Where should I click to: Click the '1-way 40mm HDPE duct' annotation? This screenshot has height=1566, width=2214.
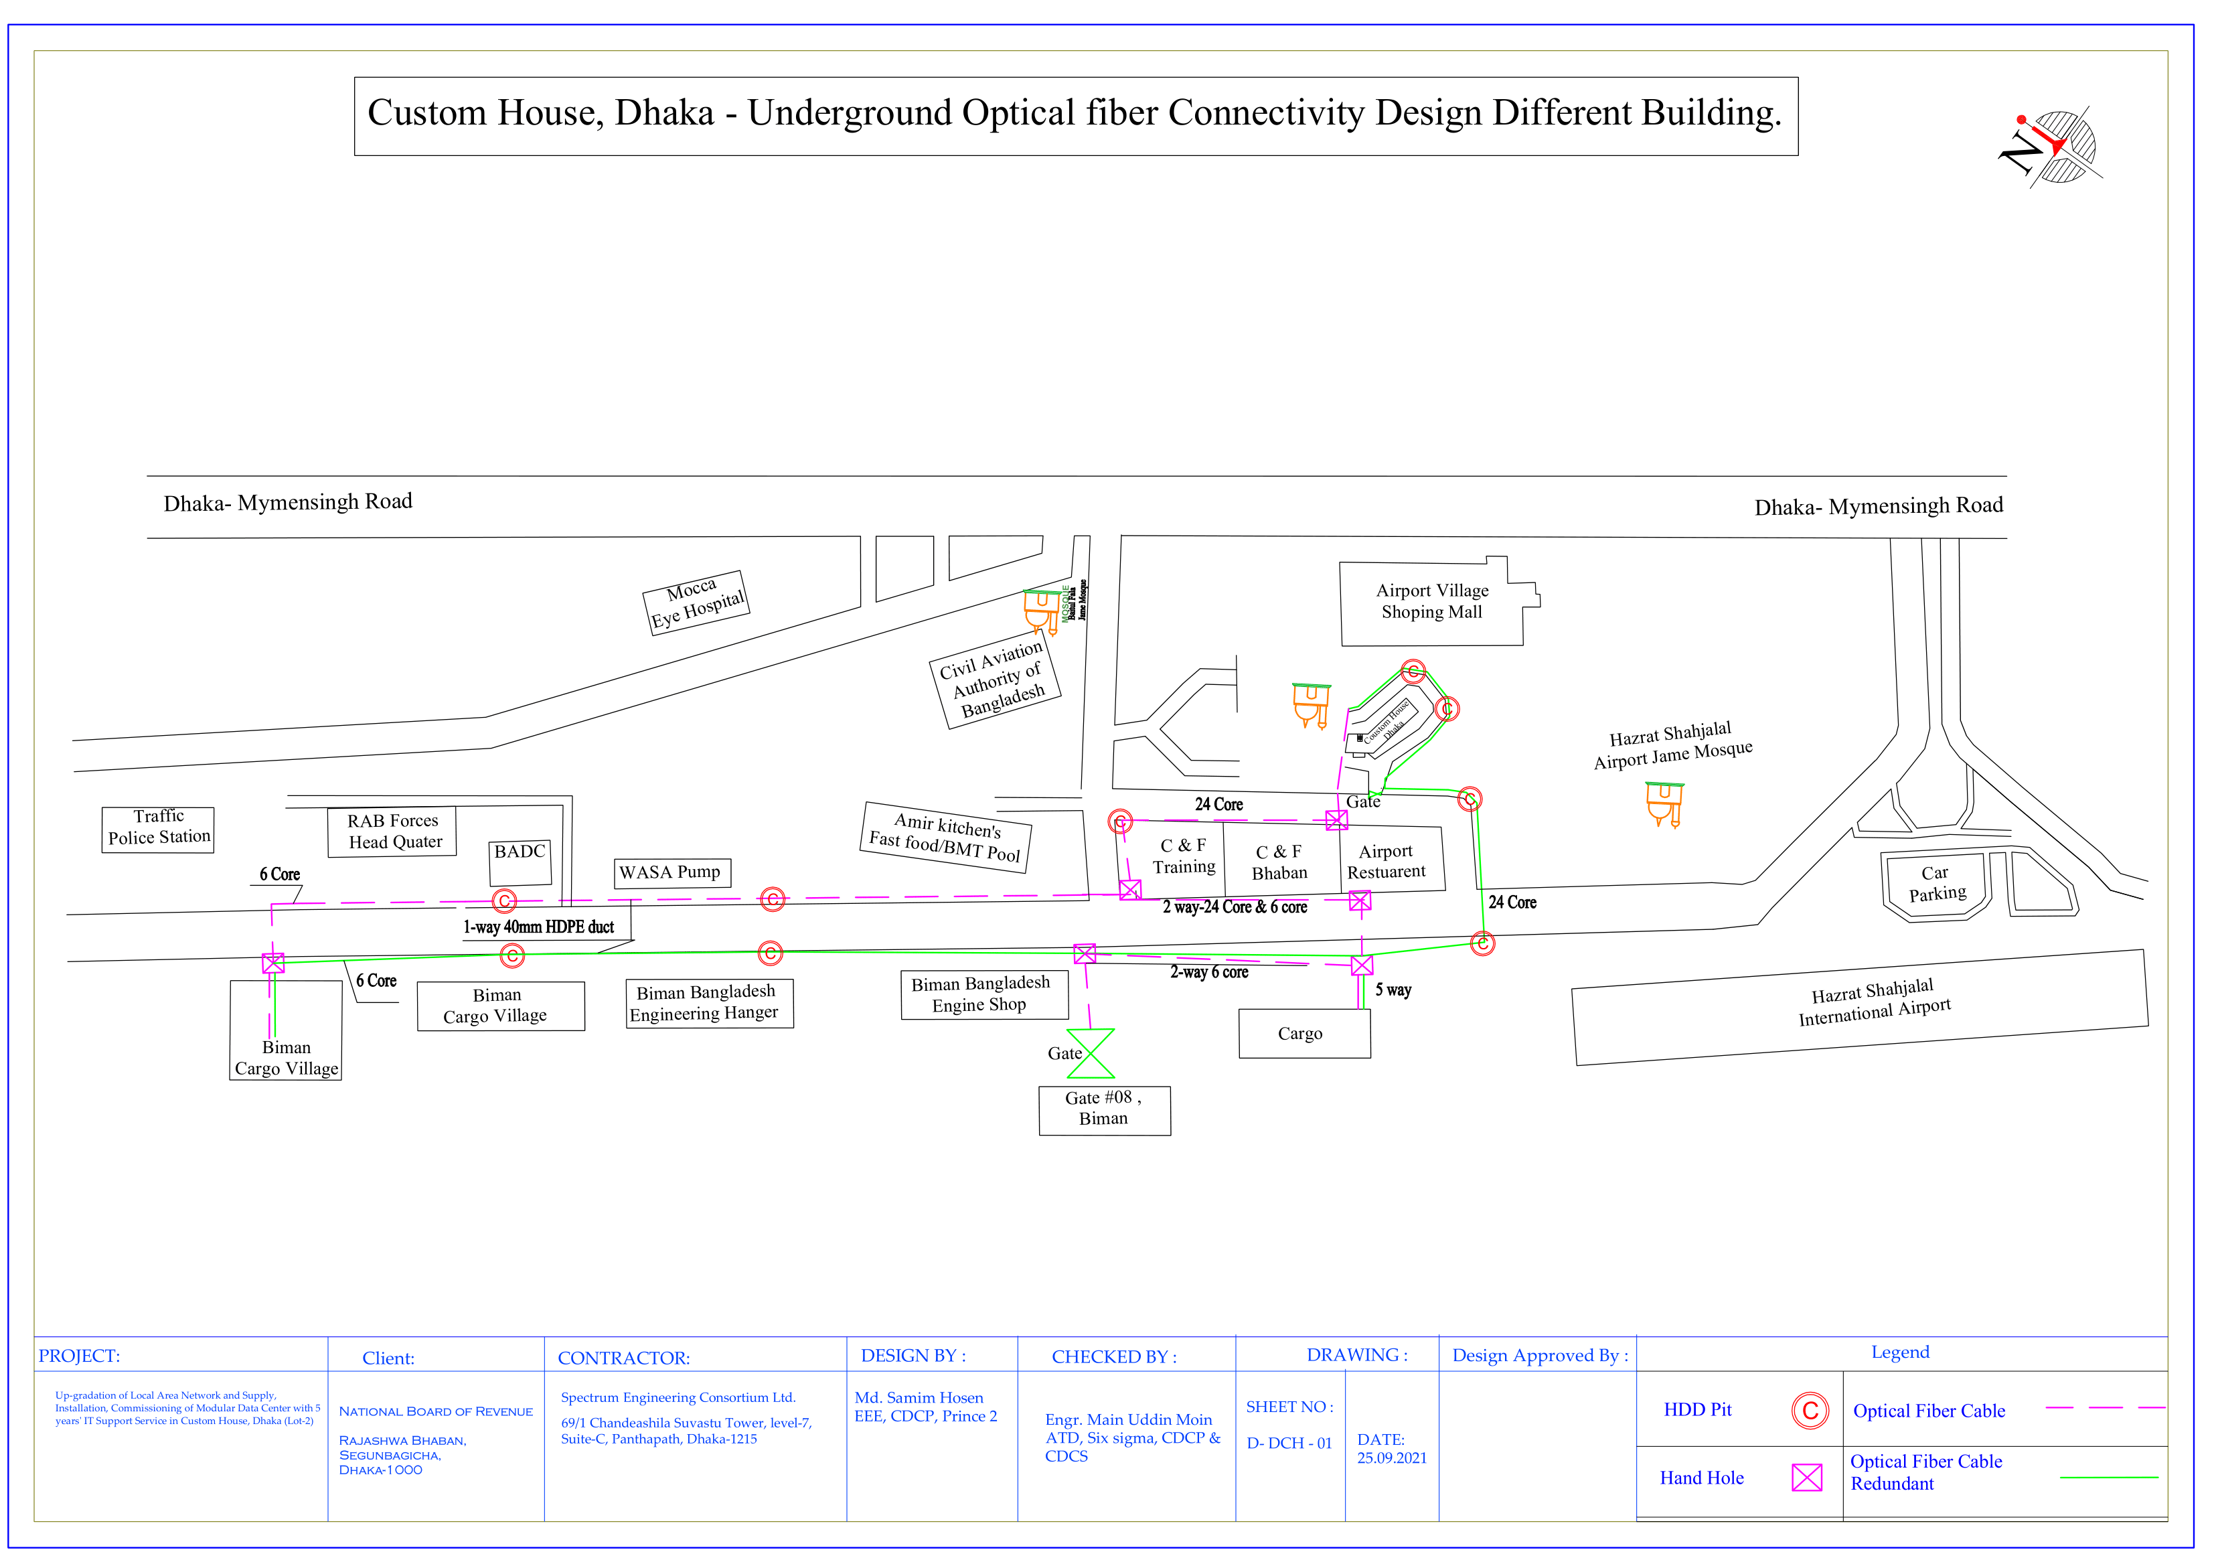pyautogui.click(x=538, y=928)
